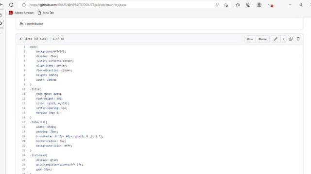
Task: View the Raw file
Action: (250, 39)
